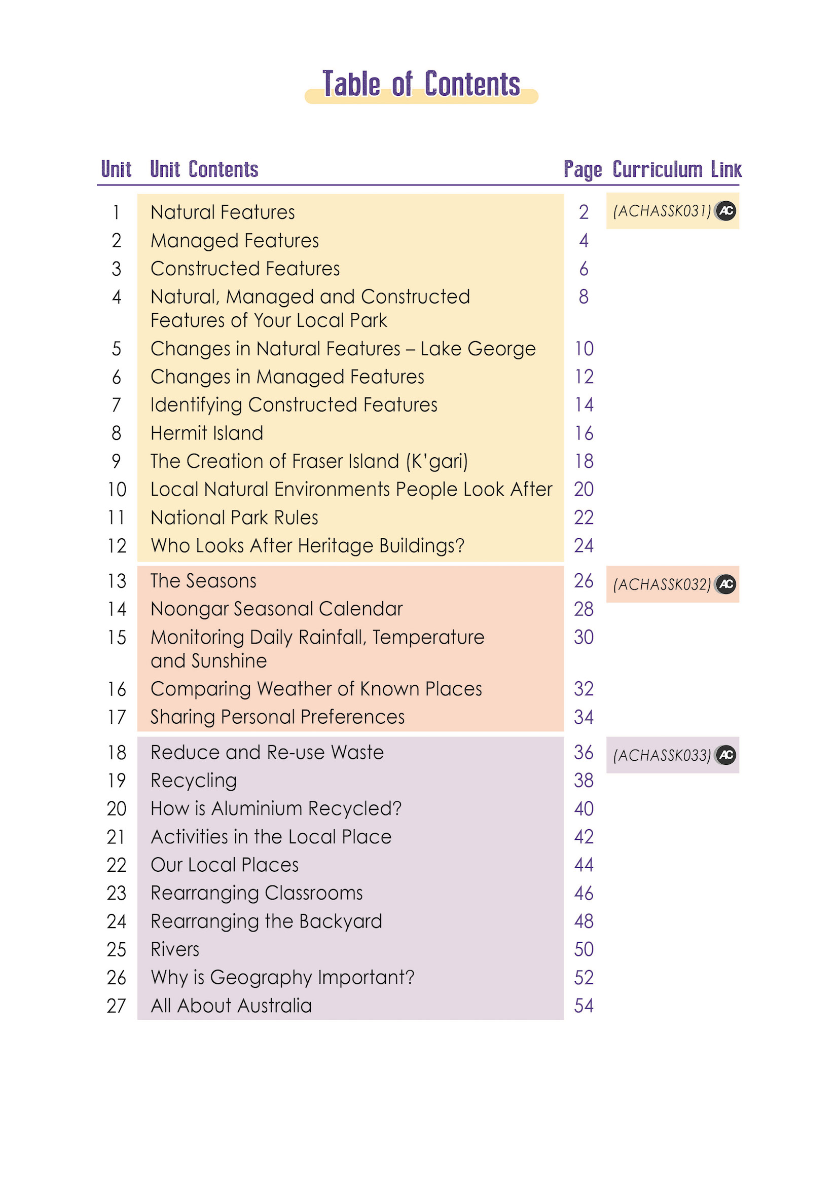Click the AC icon beside ACHASSK032

tap(726, 584)
